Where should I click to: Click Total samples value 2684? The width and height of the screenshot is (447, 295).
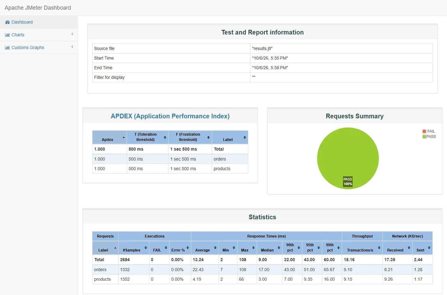[125, 260]
